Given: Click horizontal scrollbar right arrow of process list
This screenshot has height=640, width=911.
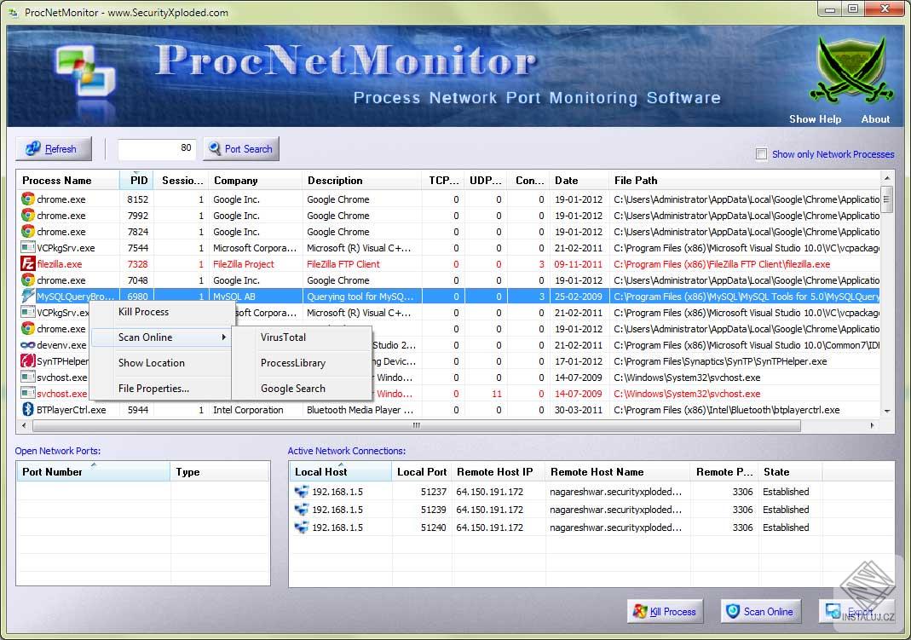Looking at the screenshot, I should click(872, 426).
